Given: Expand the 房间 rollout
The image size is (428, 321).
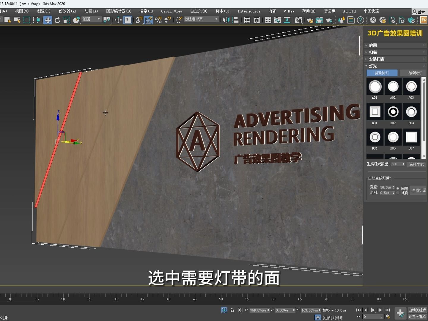Looking at the screenshot, I should click(x=396, y=45).
